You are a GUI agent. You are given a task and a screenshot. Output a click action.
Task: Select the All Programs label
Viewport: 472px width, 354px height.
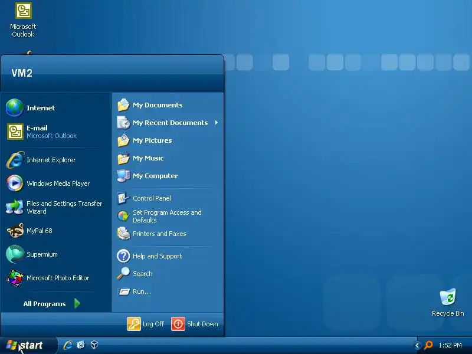pos(45,304)
